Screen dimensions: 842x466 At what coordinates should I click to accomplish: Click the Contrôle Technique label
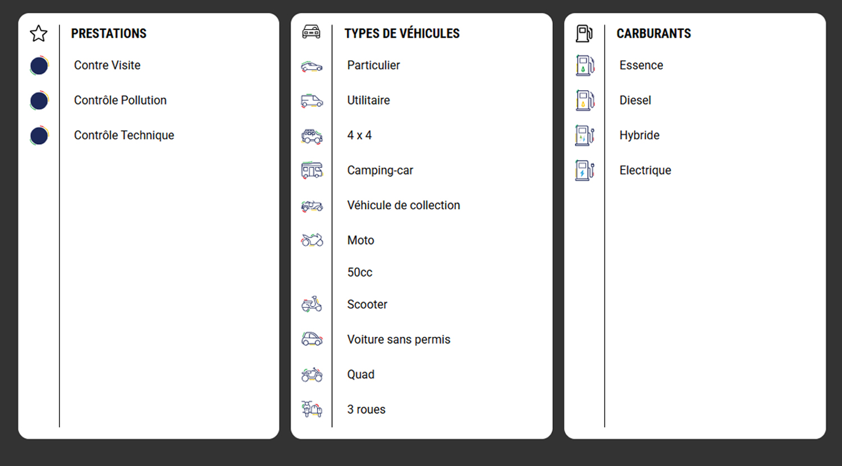(x=124, y=135)
